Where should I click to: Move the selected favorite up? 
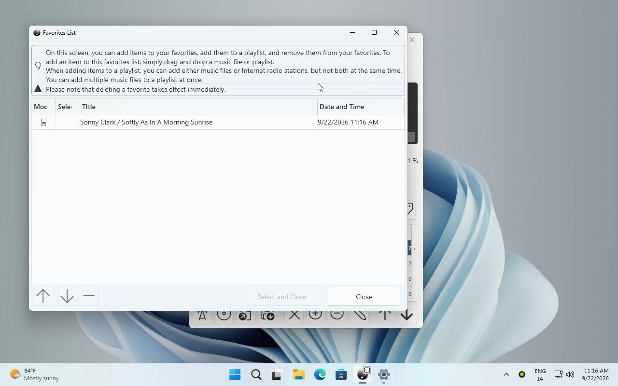coord(43,296)
